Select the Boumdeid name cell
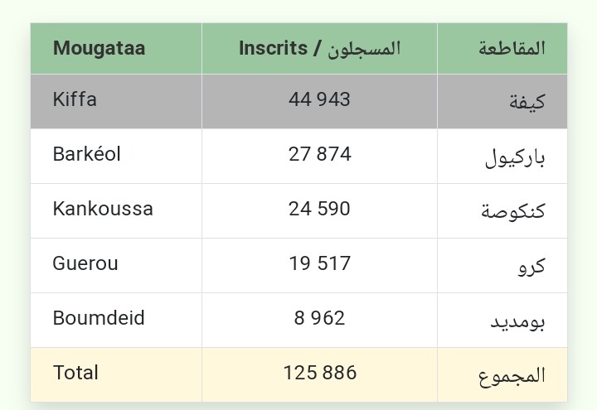The image size is (597, 410). click(99, 318)
